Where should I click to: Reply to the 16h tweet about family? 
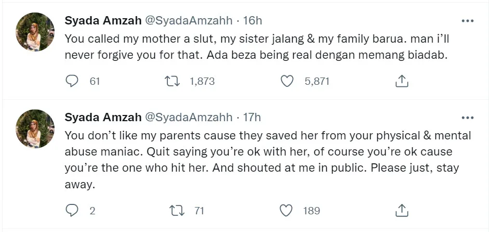(72, 81)
